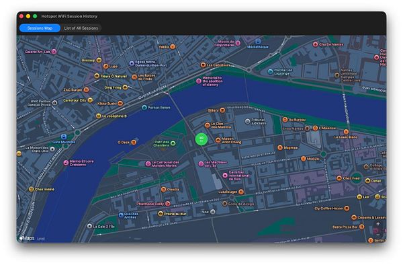Select the Tribunal judiciaire marker

pos(247,121)
